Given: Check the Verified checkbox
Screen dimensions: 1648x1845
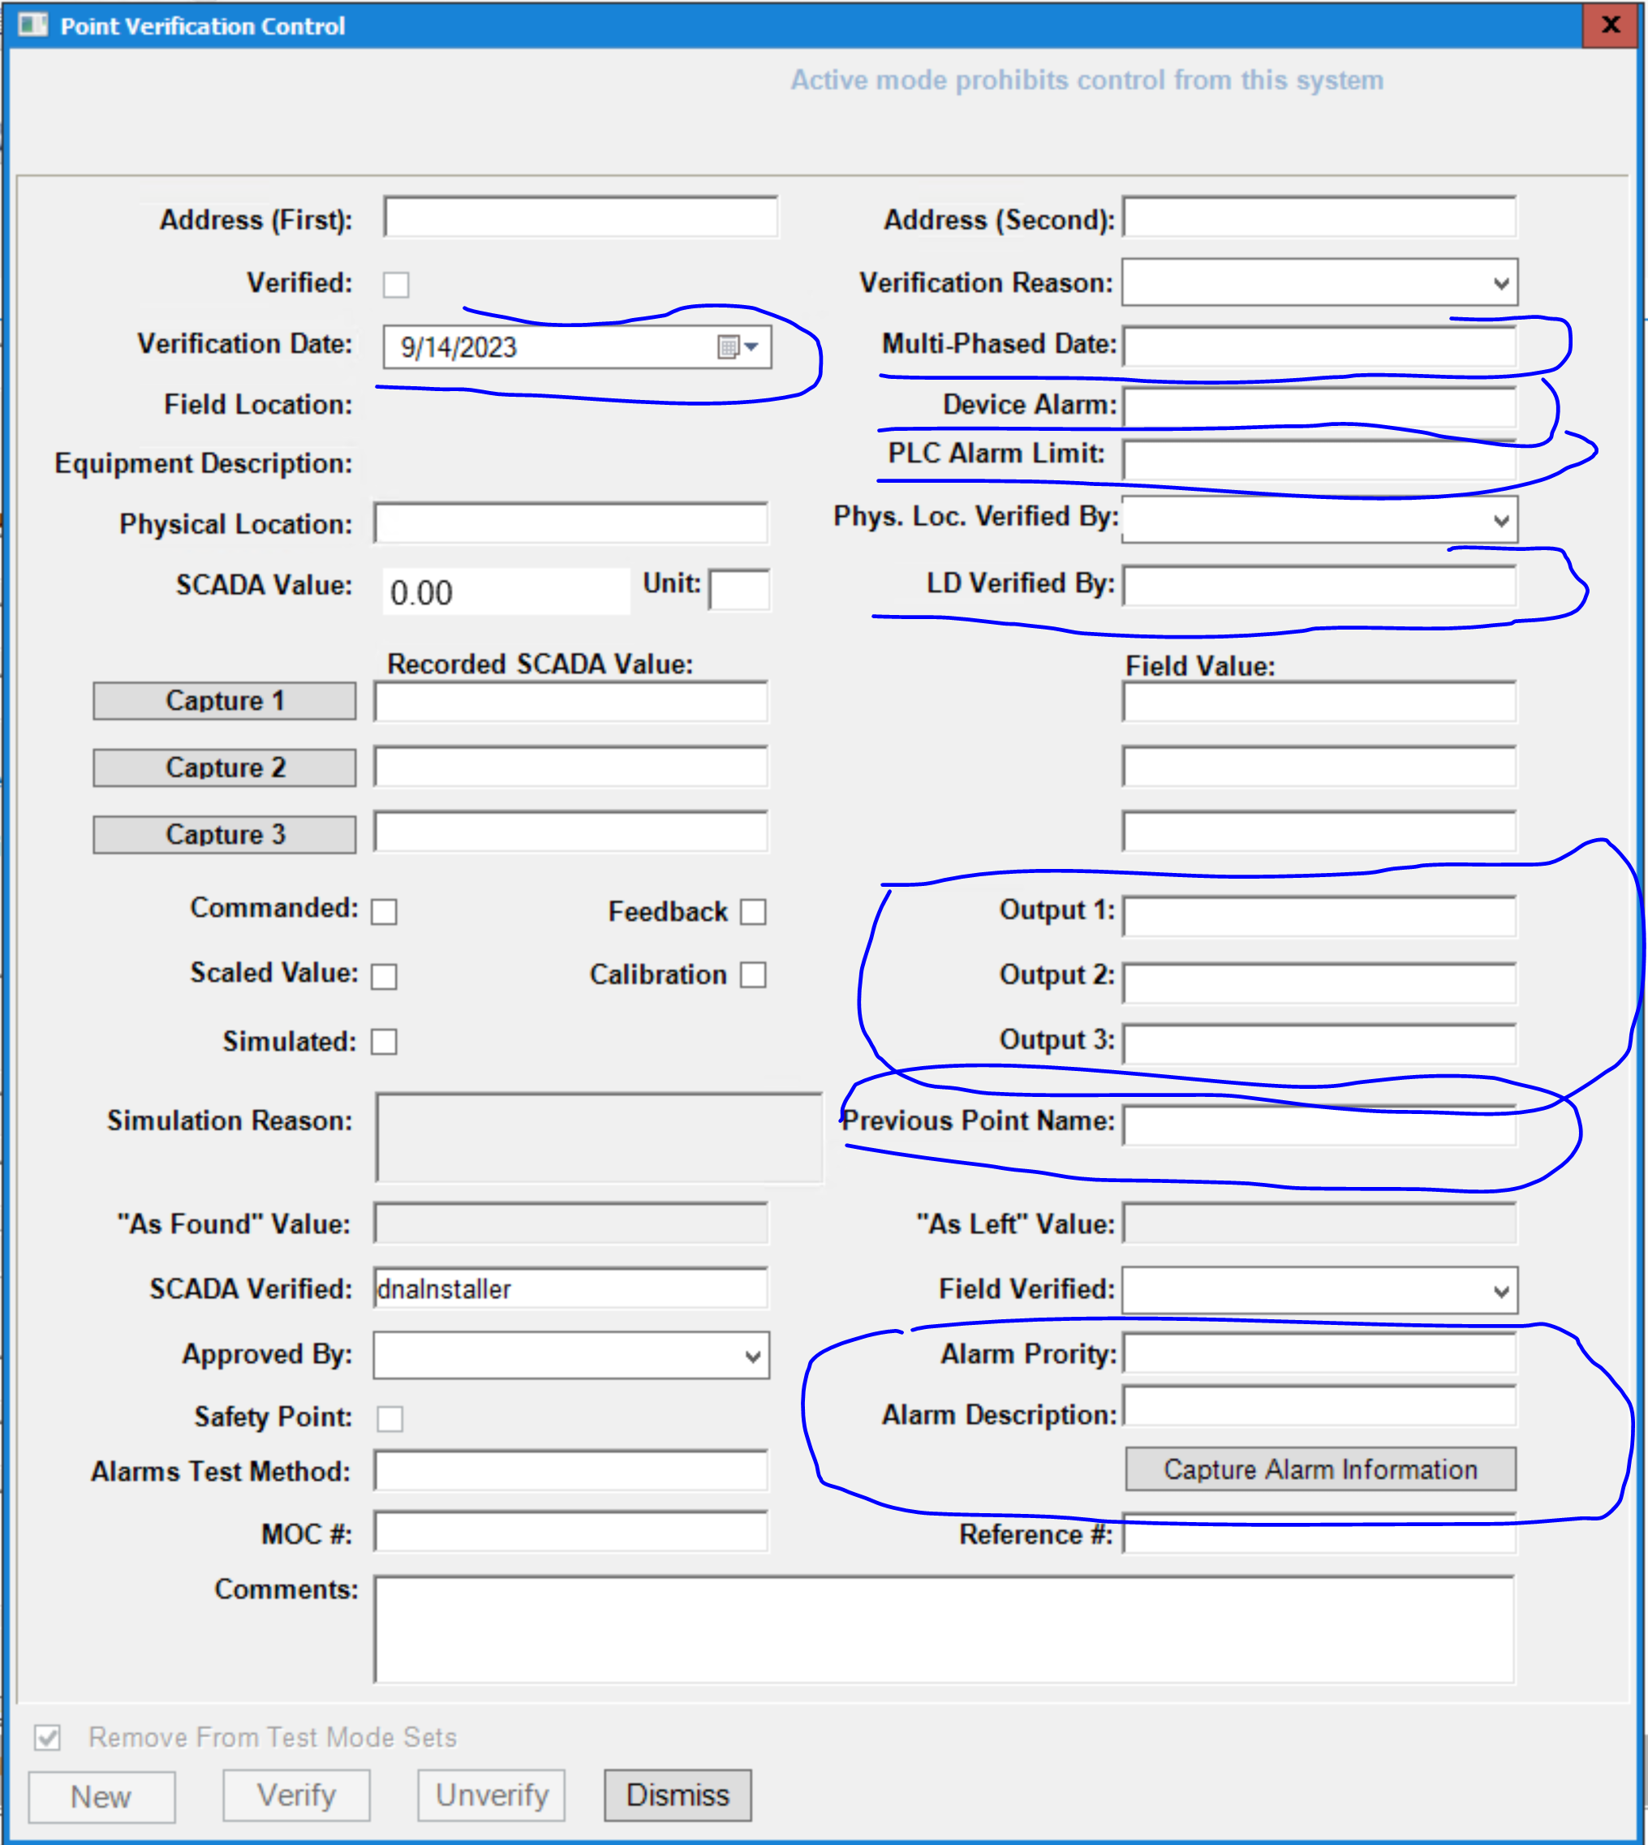Looking at the screenshot, I should click(x=396, y=284).
